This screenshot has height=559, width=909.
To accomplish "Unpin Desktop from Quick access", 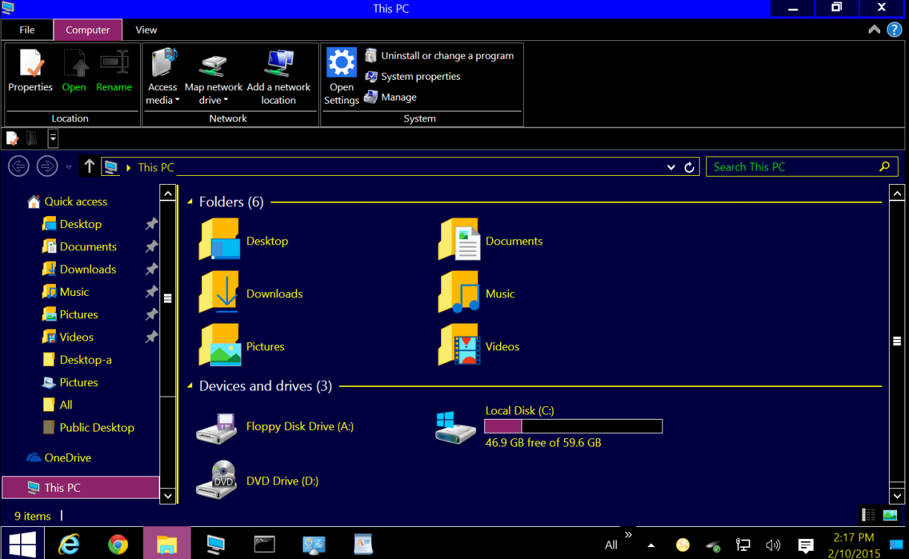I will [151, 224].
